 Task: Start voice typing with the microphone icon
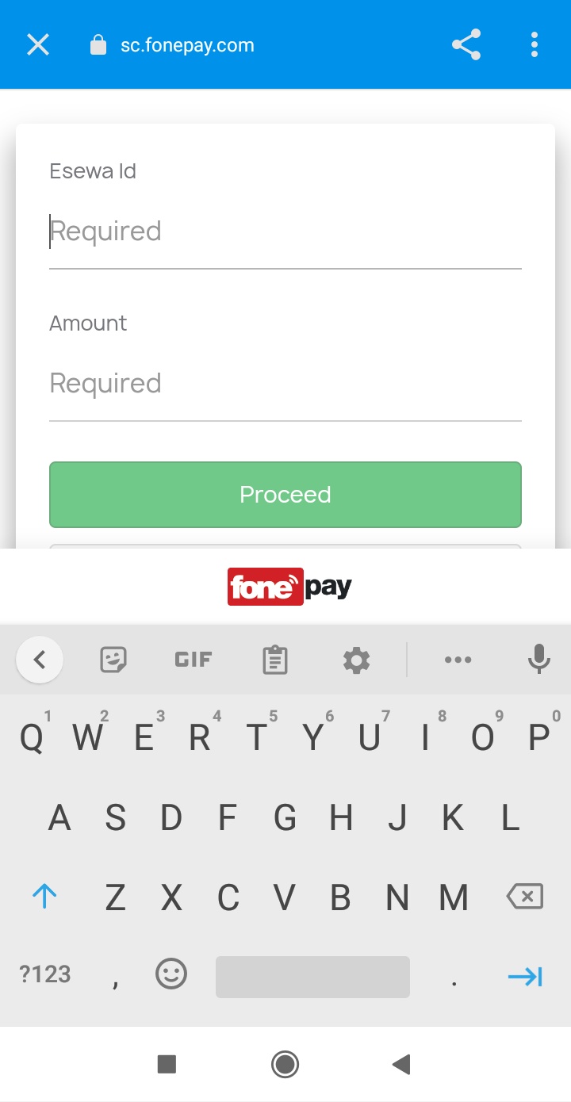538,659
